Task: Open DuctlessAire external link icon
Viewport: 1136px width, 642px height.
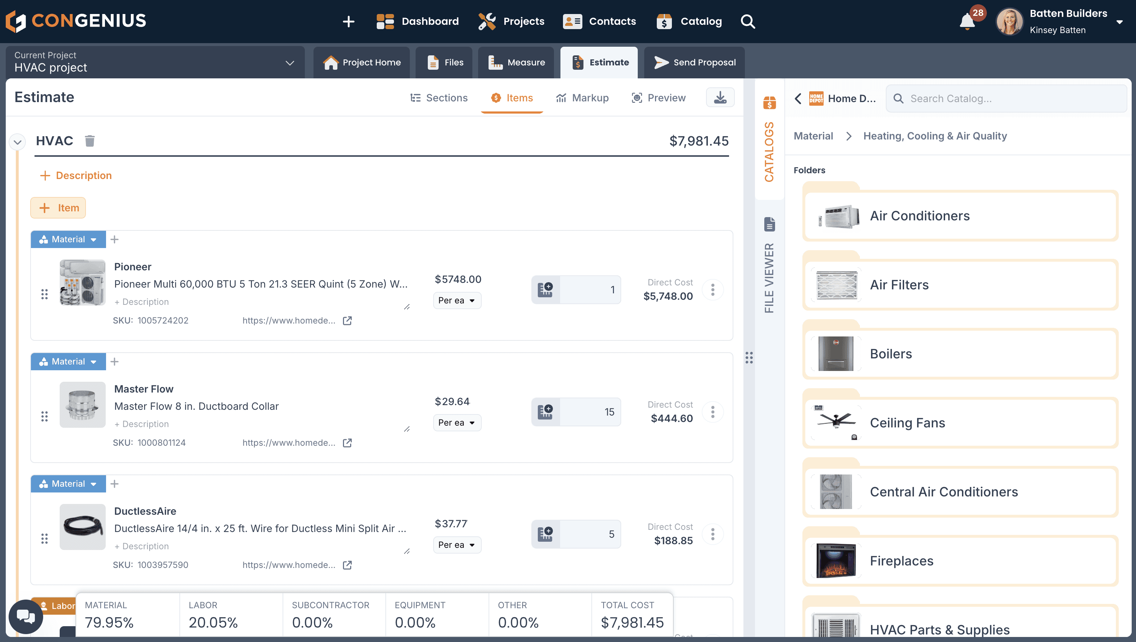Action: [x=348, y=565]
